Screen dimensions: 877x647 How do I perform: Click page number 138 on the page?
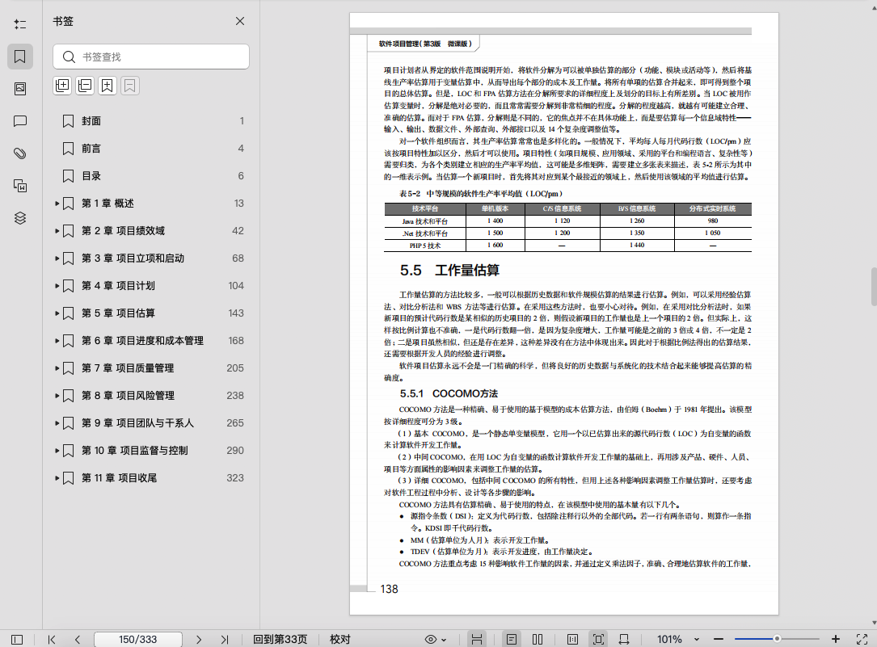389,589
